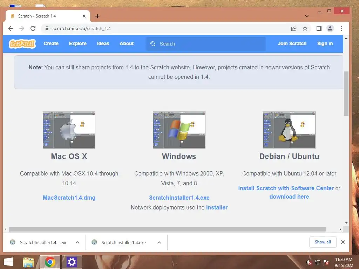Open the Settings gear taskbar app

point(72,262)
